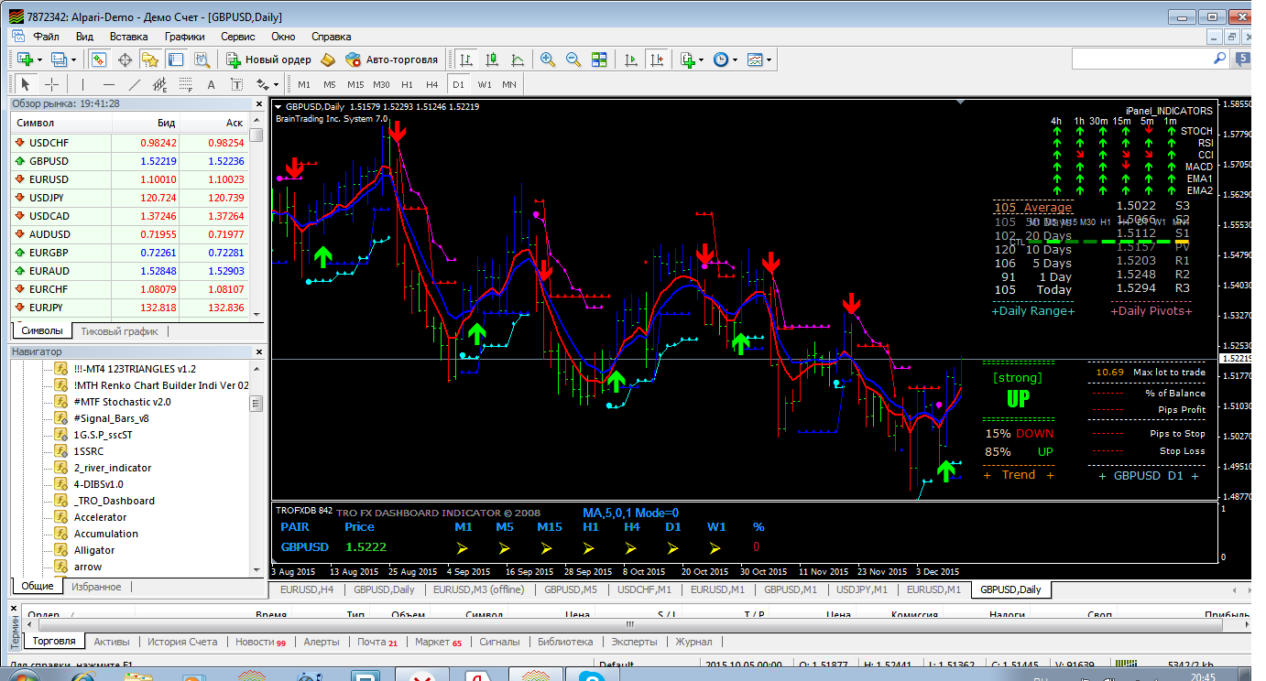Open the Сервис menu
This screenshot has height=681, width=1266.
click(x=238, y=37)
